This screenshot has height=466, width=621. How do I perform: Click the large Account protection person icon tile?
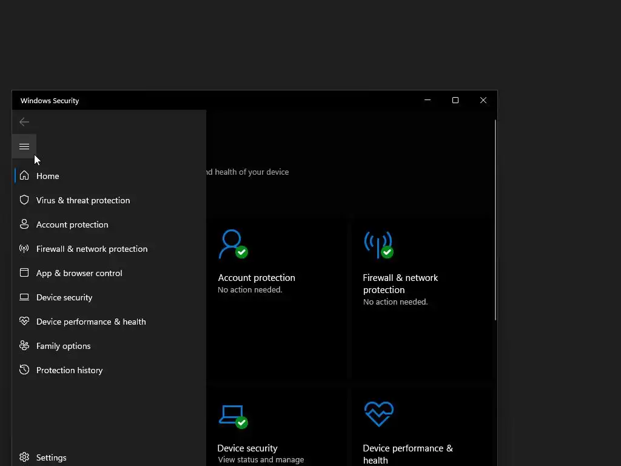[x=233, y=244]
